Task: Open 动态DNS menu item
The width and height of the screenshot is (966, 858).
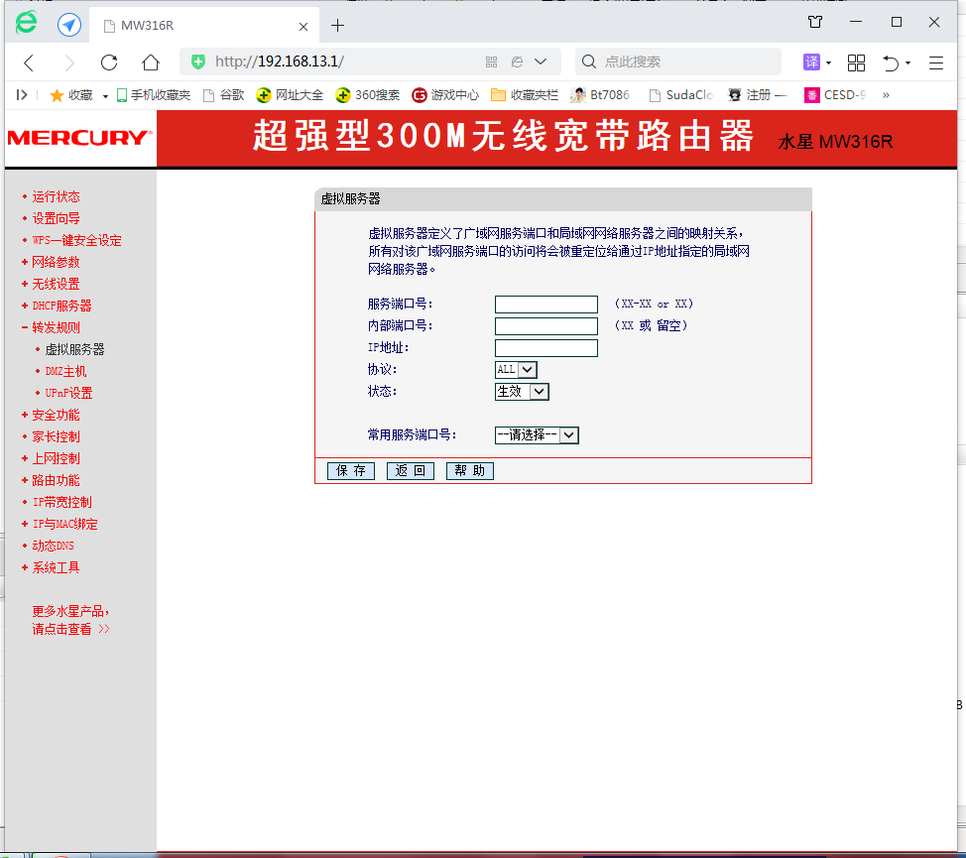Action: point(53,546)
